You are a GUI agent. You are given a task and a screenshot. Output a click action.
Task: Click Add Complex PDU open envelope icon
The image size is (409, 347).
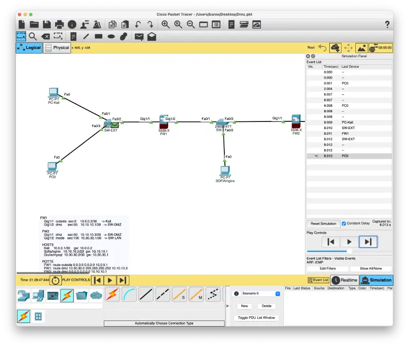click(151, 36)
